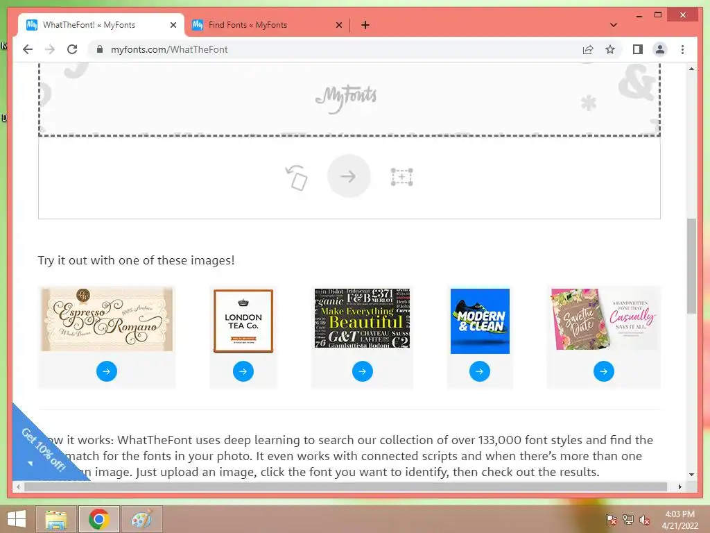Viewport: 710px width, 533px height.
Task: Click the network tray icon
Action: tap(628, 520)
